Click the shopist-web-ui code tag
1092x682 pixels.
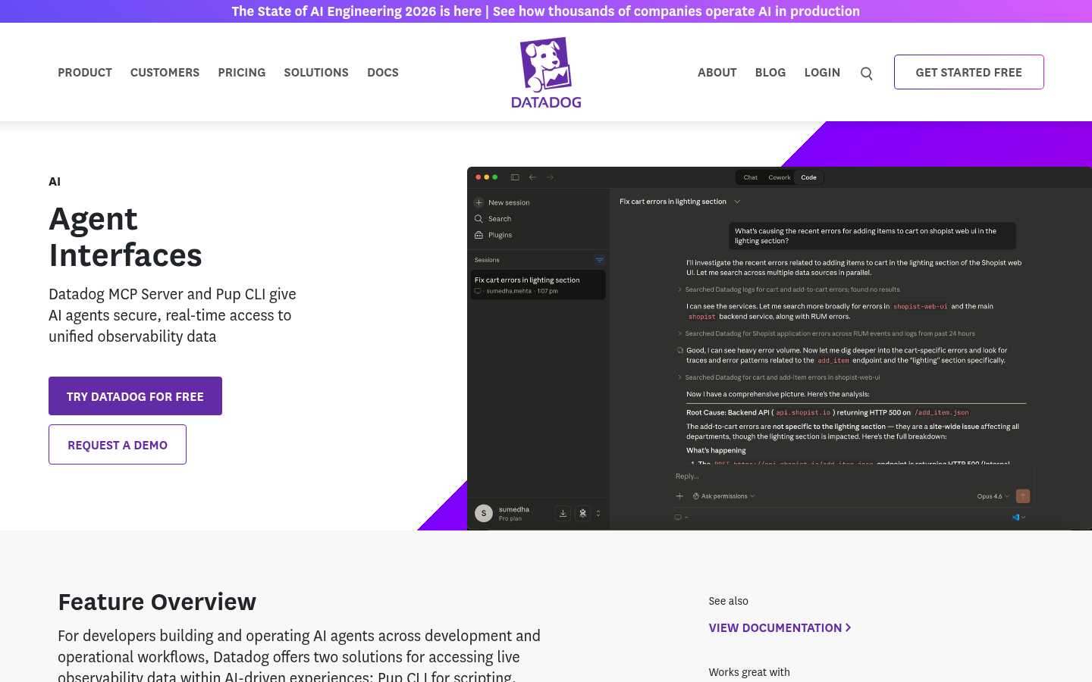coord(920,306)
